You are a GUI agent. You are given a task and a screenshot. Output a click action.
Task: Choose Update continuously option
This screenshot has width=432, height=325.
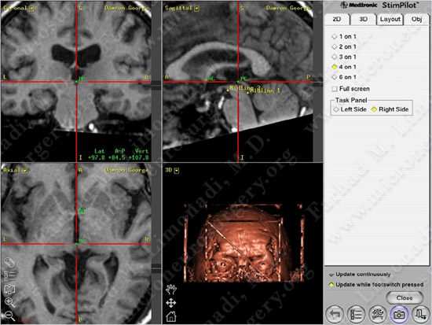[x=360, y=275]
